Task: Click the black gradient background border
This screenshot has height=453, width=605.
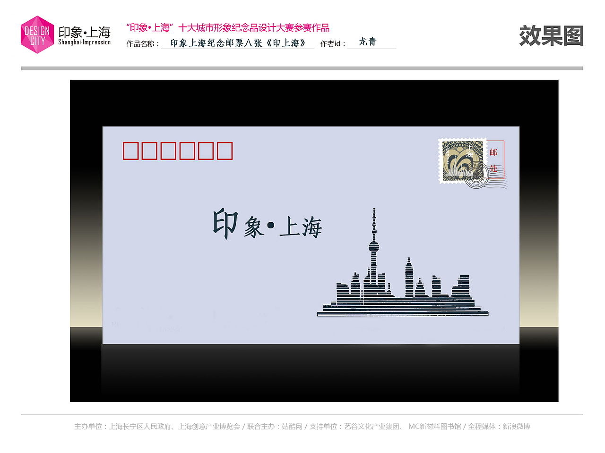Action: [x=85, y=236]
